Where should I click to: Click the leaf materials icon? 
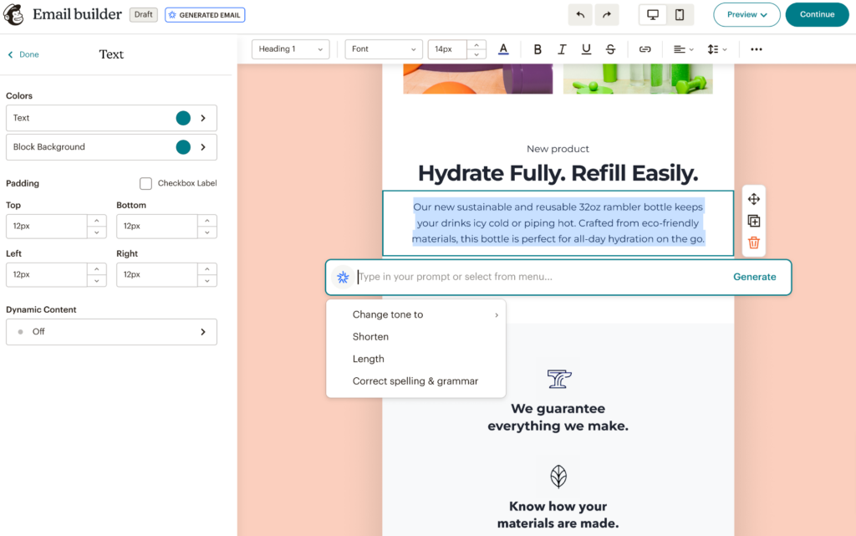tap(558, 476)
